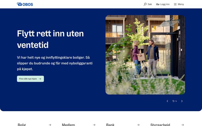The height and width of the screenshot is (126, 202).
Task: Click the OBOS wordmark text
Action: tap(28, 4)
